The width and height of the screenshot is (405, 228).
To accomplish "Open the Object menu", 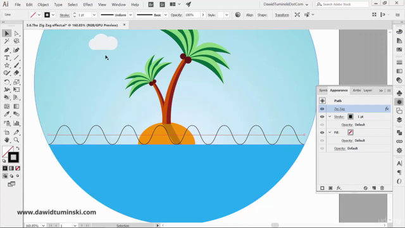I will click(43, 4).
